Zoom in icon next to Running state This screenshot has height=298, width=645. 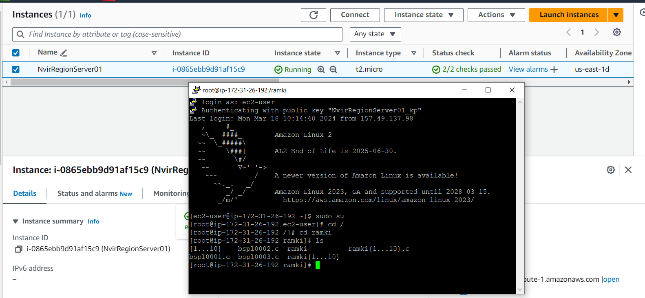321,70
